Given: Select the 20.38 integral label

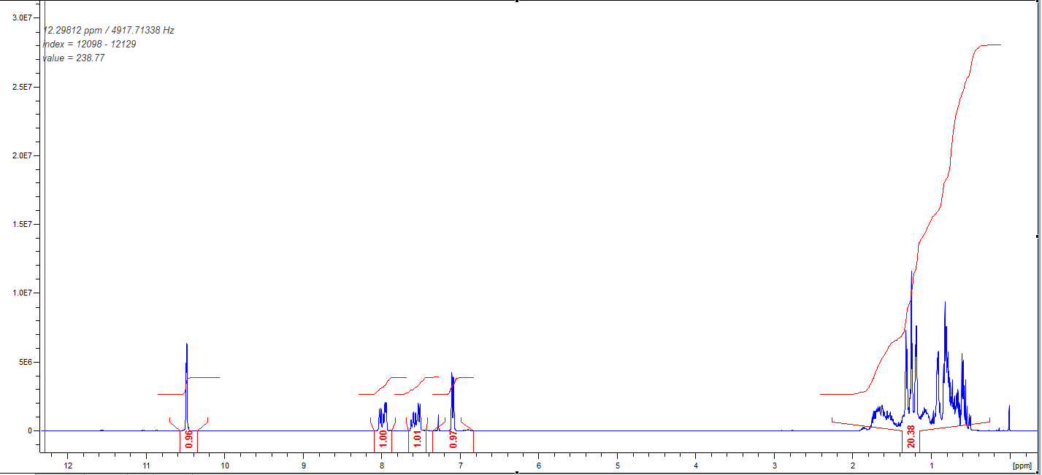Looking at the screenshot, I should (x=911, y=436).
